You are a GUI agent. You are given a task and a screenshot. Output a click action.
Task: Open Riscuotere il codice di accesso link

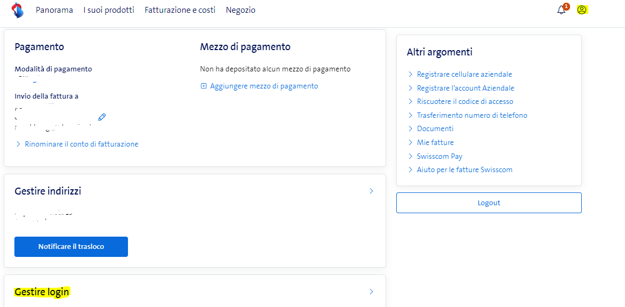(x=465, y=102)
